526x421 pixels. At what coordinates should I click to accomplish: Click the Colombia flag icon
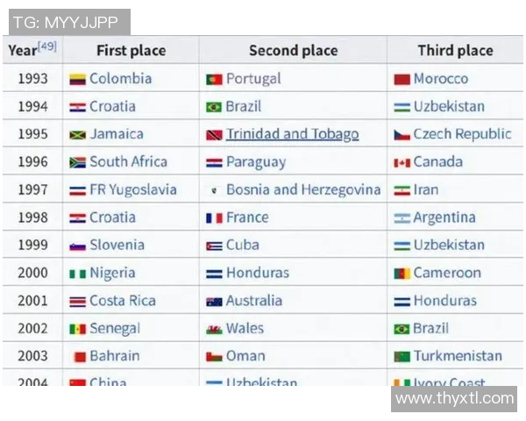tap(77, 79)
